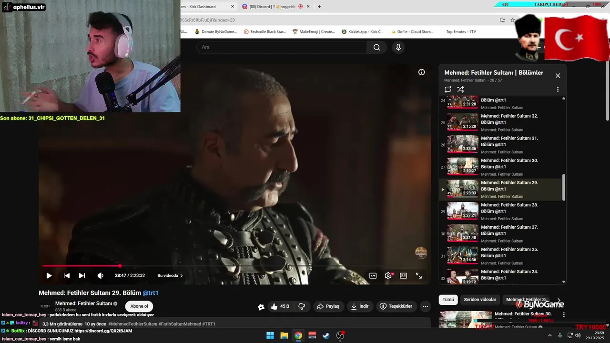Open OBS Studio from the taskbar
Image resolution: width=610 pixels, height=343 pixels.
(340, 335)
